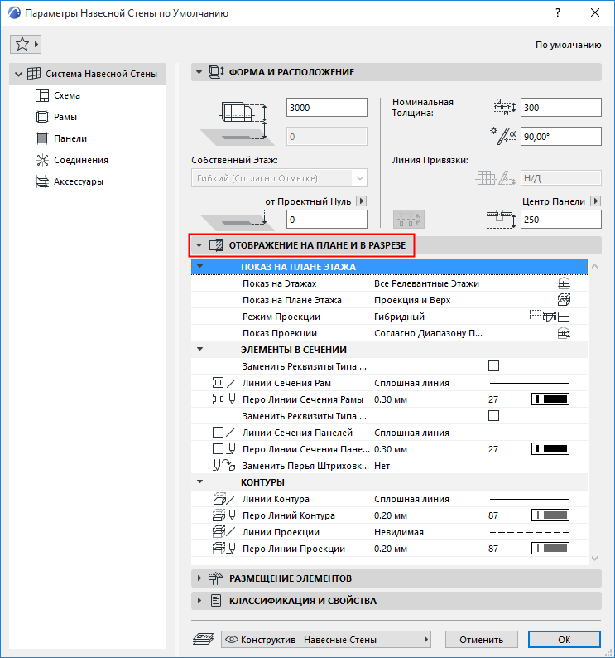Select Аксессуары in the left tree
This screenshot has height=658, width=615.
[x=79, y=181]
